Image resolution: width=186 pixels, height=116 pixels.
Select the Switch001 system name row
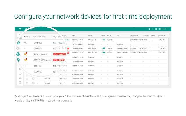coord(38,43)
